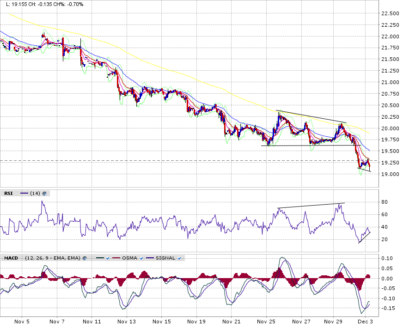Open the MACD indicator settings icon
The height and width of the screenshot is (328, 403).
coord(85,258)
